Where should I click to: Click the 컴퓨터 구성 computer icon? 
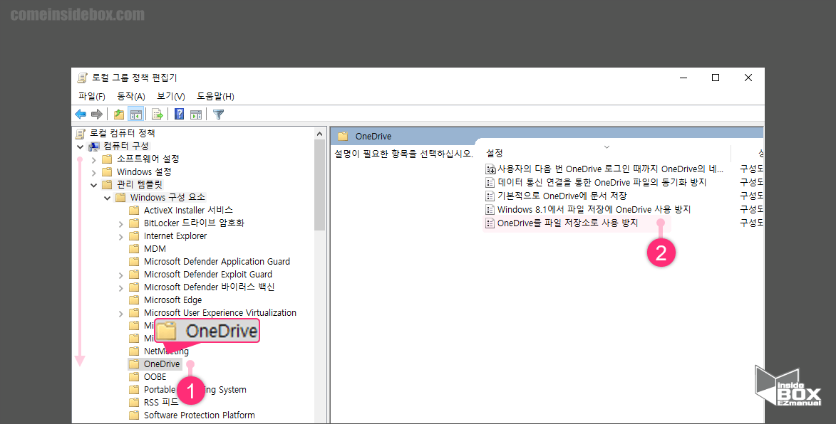[94, 147]
